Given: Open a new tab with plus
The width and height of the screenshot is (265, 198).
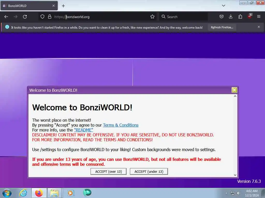Looking at the screenshot, I should click(x=63, y=6).
